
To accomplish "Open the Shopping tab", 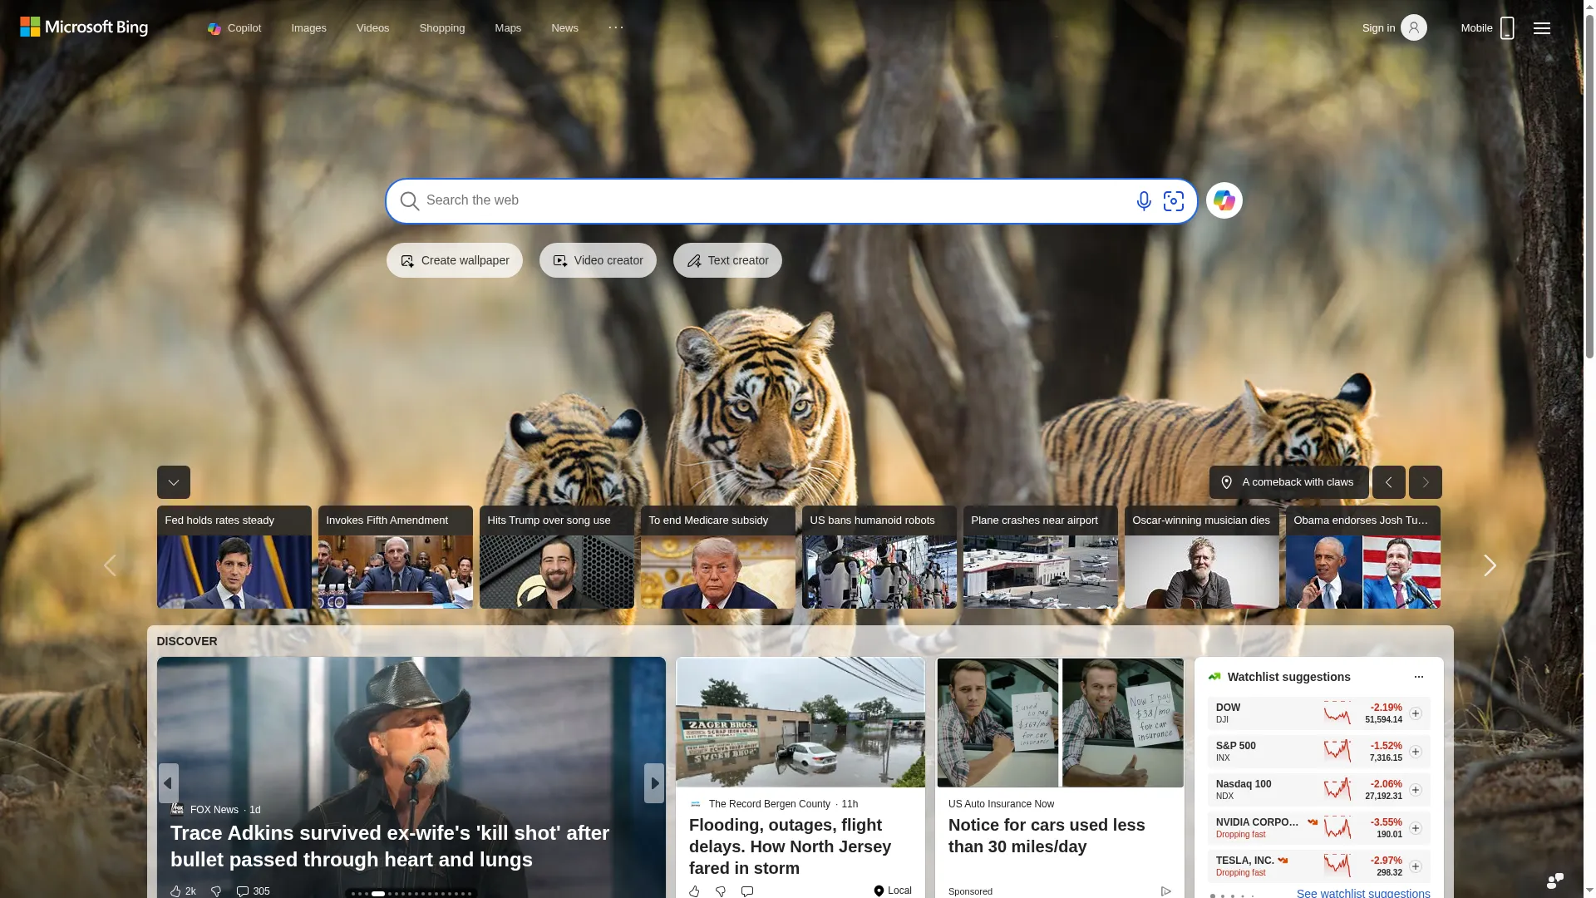I will pos(442,28).
